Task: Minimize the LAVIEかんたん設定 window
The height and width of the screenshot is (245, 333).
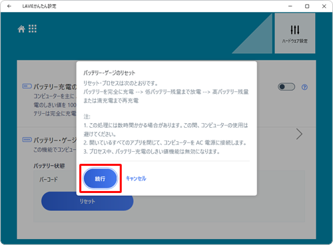Action: (290, 6)
